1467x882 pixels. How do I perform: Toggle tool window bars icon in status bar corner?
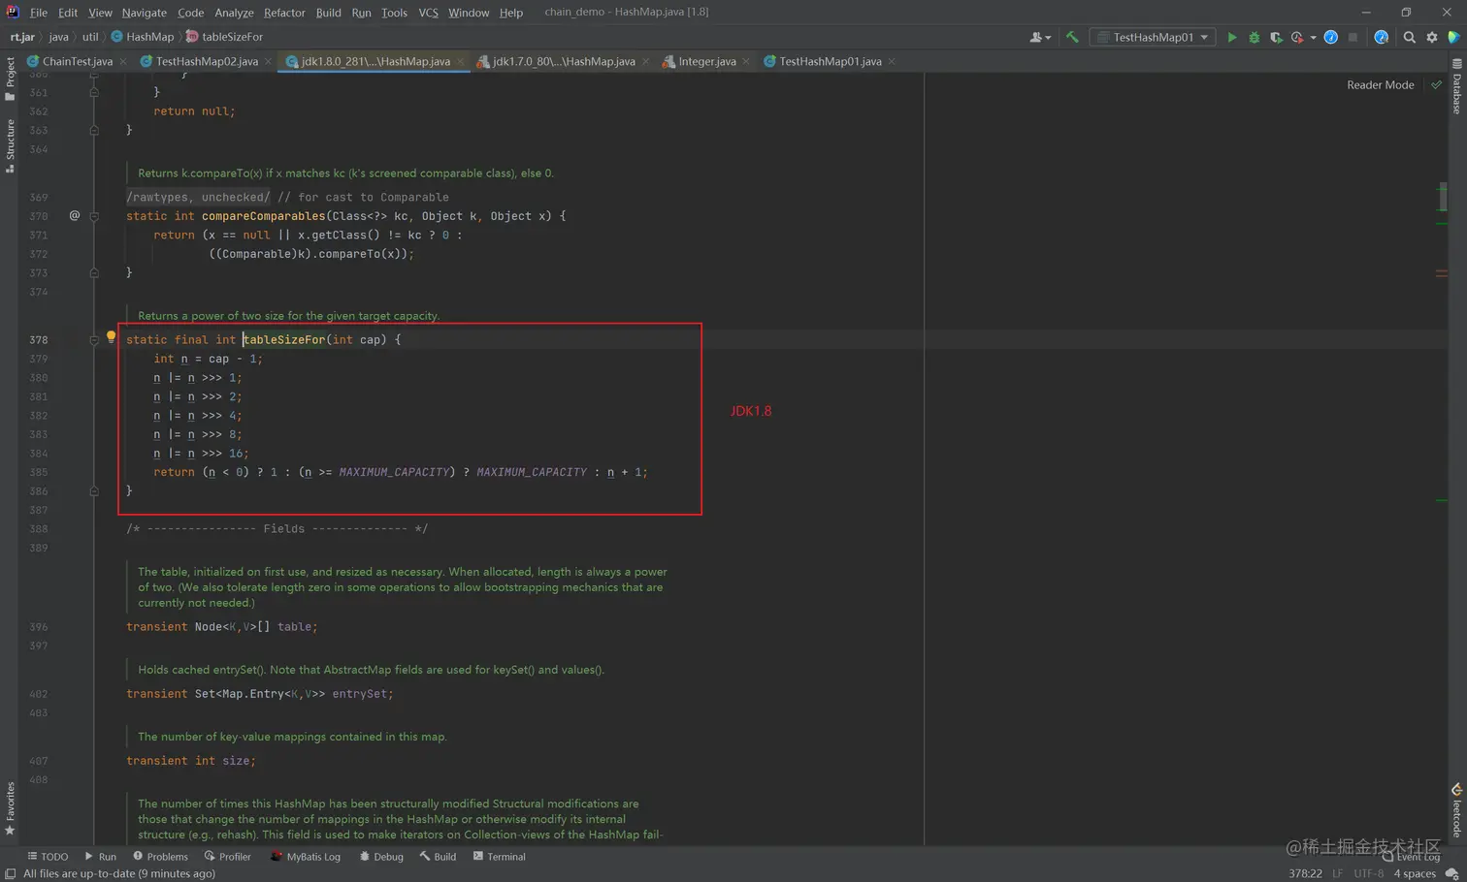click(x=10, y=874)
